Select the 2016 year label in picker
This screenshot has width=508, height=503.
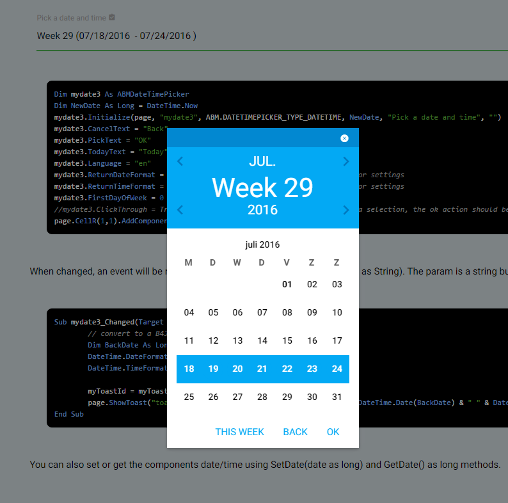[262, 210]
